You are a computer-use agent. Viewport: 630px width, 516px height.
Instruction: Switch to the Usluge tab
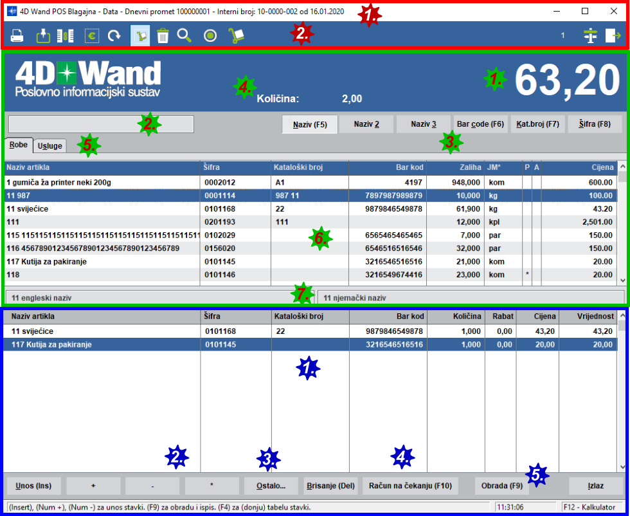tap(50, 146)
